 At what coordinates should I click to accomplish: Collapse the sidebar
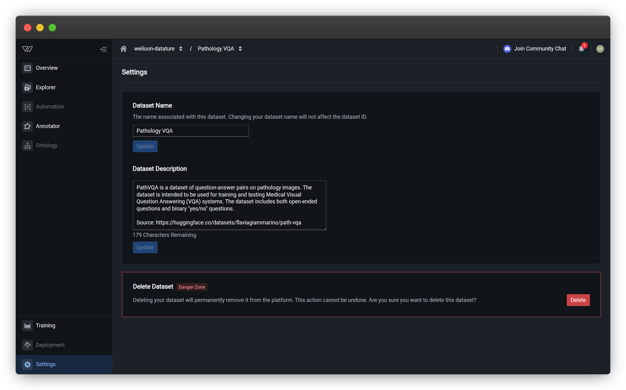(x=103, y=49)
